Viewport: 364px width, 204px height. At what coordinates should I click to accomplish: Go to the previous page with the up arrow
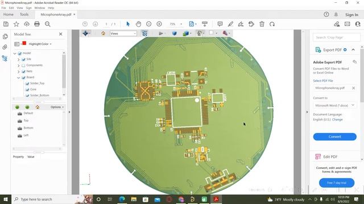tap(85, 24)
